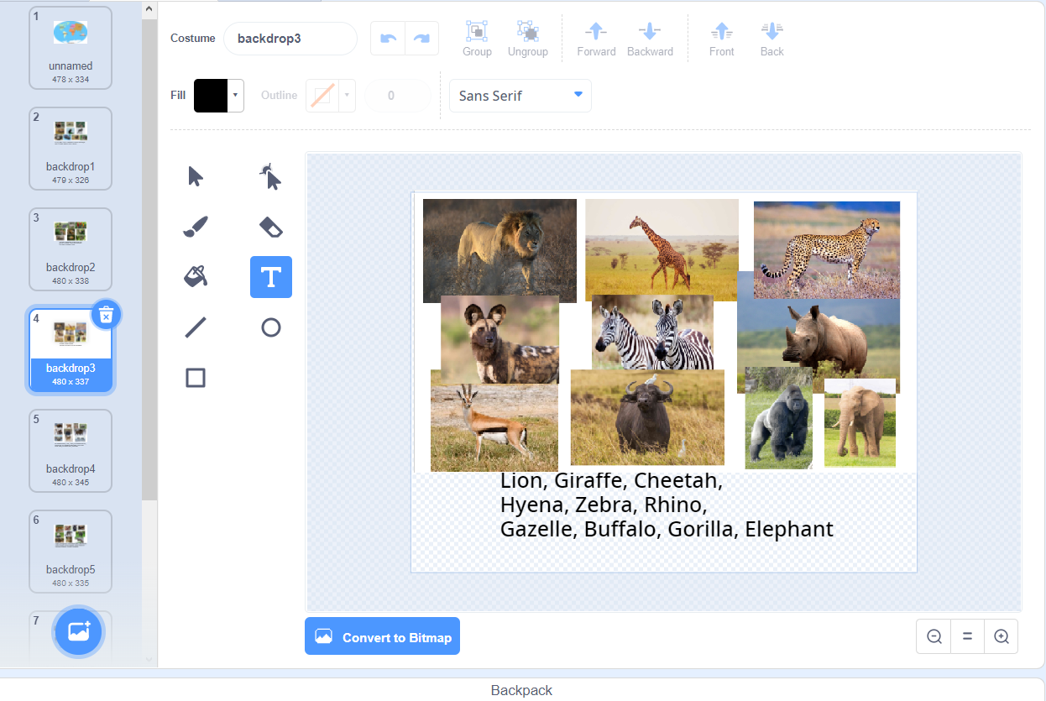Select the Fill bucket tool
Viewport: 1046px width, 701px height.
(x=196, y=277)
